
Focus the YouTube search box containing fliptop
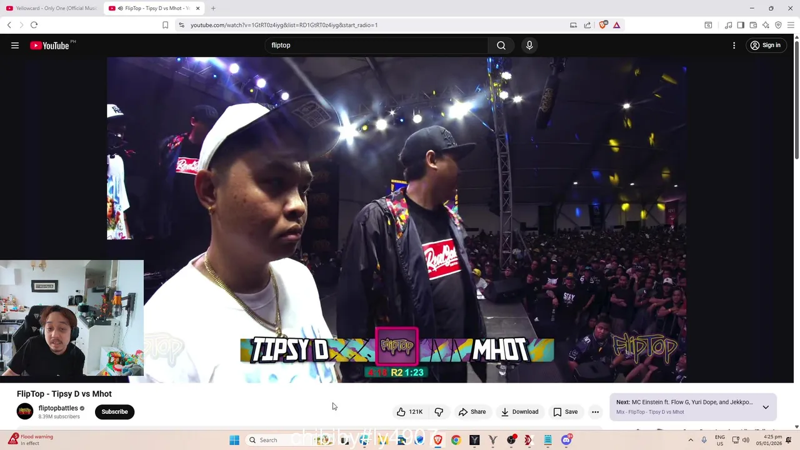click(376, 45)
